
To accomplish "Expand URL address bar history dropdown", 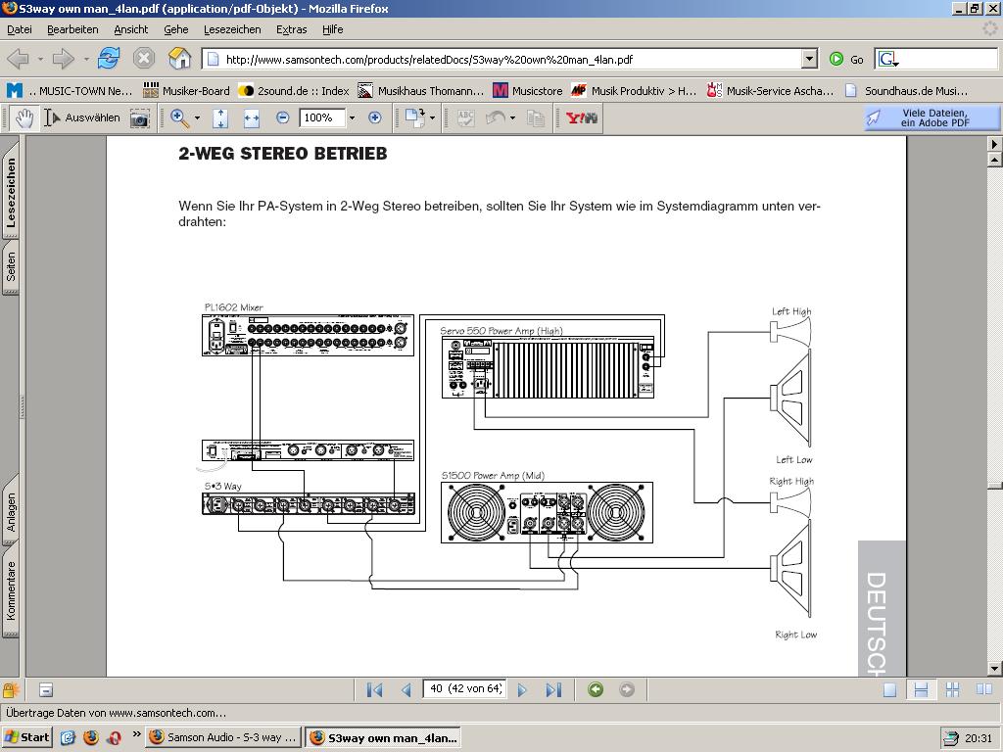I will 810,59.
